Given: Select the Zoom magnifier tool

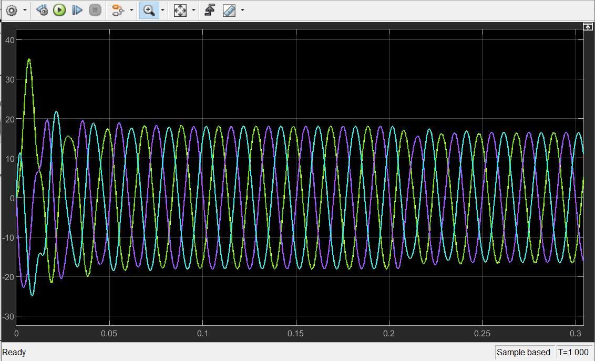Looking at the screenshot, I should (149, 10).
